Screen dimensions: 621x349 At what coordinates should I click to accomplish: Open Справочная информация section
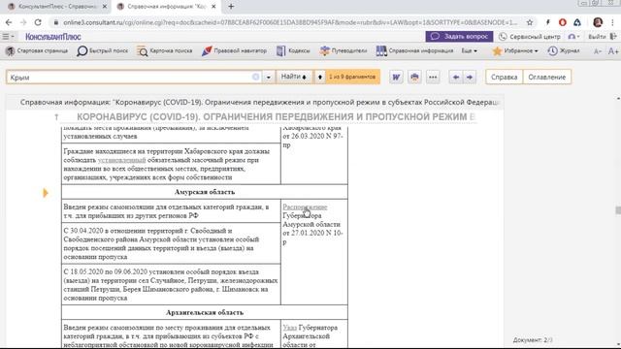pyautogui.click(x=414, y=51)
